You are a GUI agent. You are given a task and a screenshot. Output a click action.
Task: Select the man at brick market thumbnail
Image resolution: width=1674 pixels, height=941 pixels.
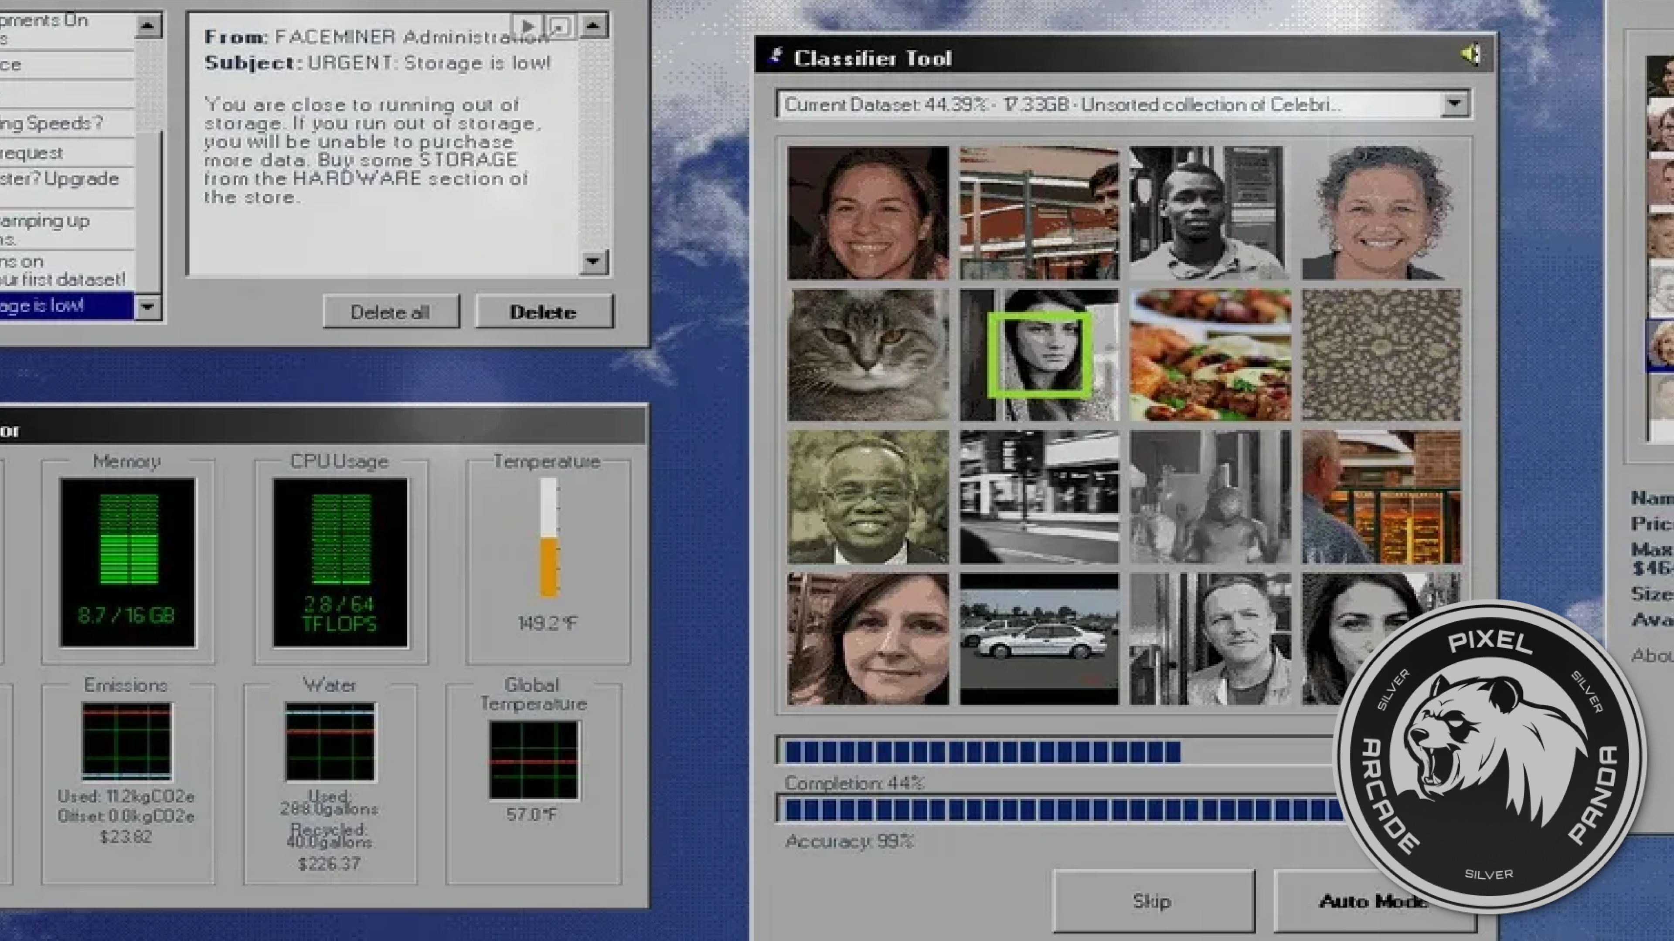(x=1381, y=497)
